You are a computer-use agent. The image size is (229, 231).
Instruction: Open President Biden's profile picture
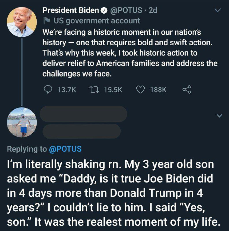click(22, 22)
